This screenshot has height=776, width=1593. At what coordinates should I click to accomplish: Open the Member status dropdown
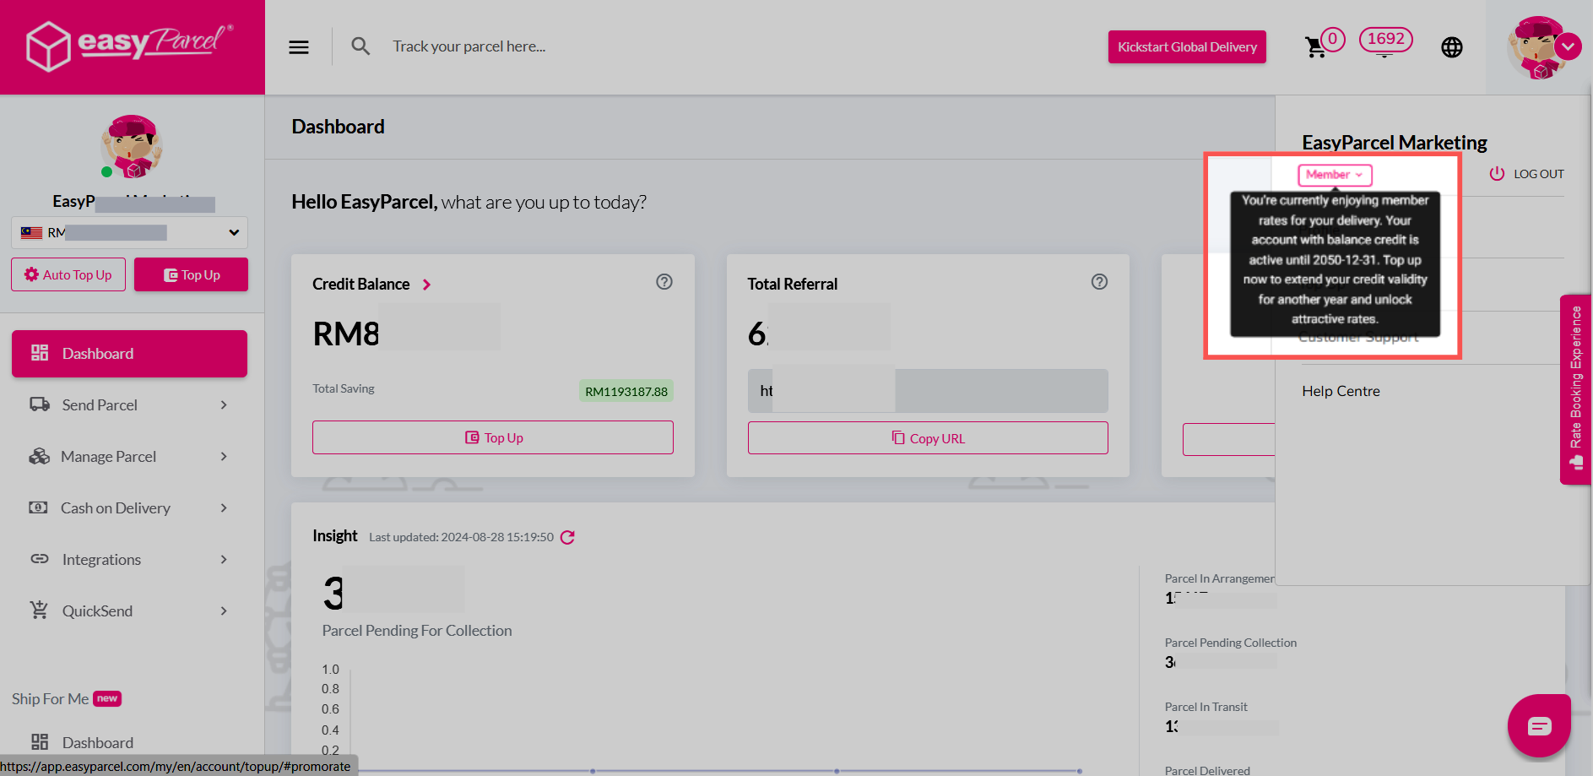click(x=1335, y=175)
